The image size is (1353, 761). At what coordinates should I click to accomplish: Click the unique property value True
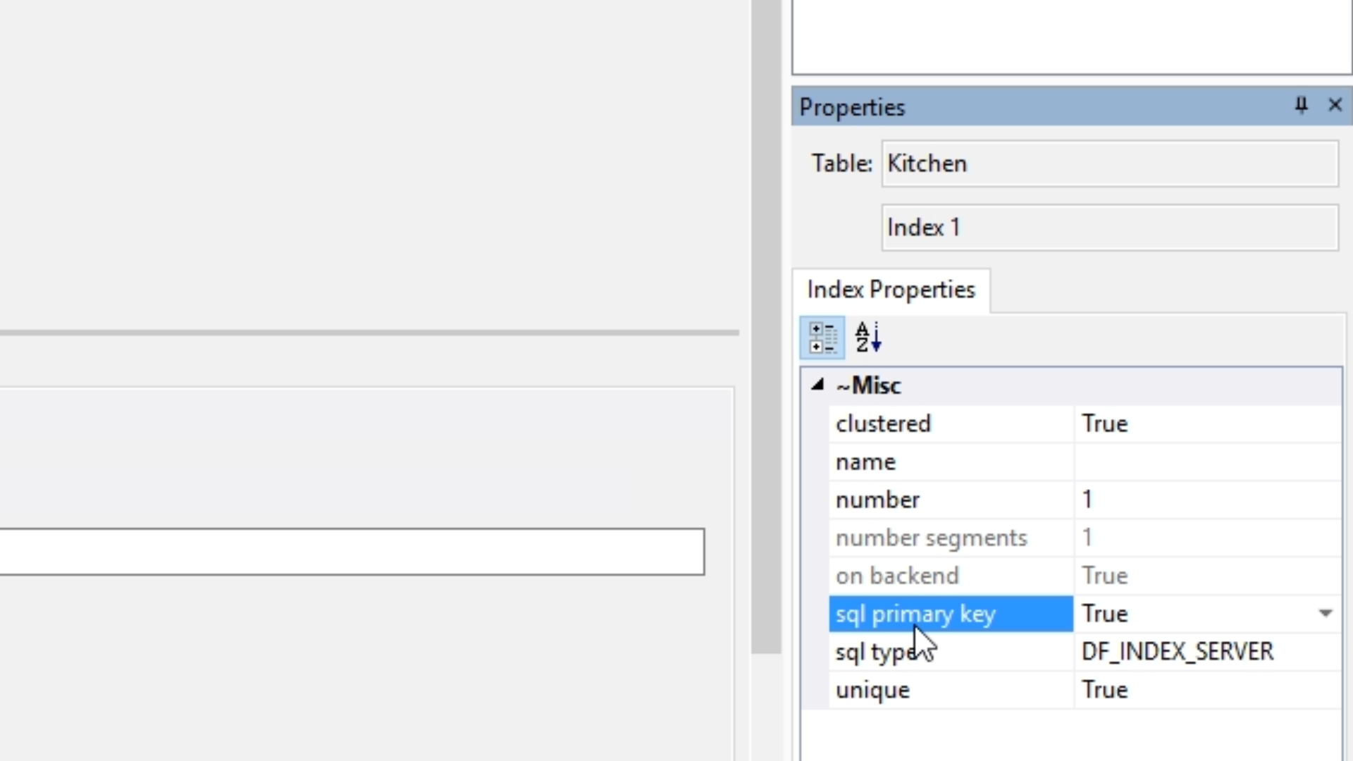coord(1105,690)
